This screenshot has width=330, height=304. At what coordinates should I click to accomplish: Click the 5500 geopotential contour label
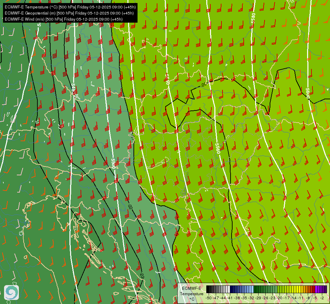tap(113, 163)
